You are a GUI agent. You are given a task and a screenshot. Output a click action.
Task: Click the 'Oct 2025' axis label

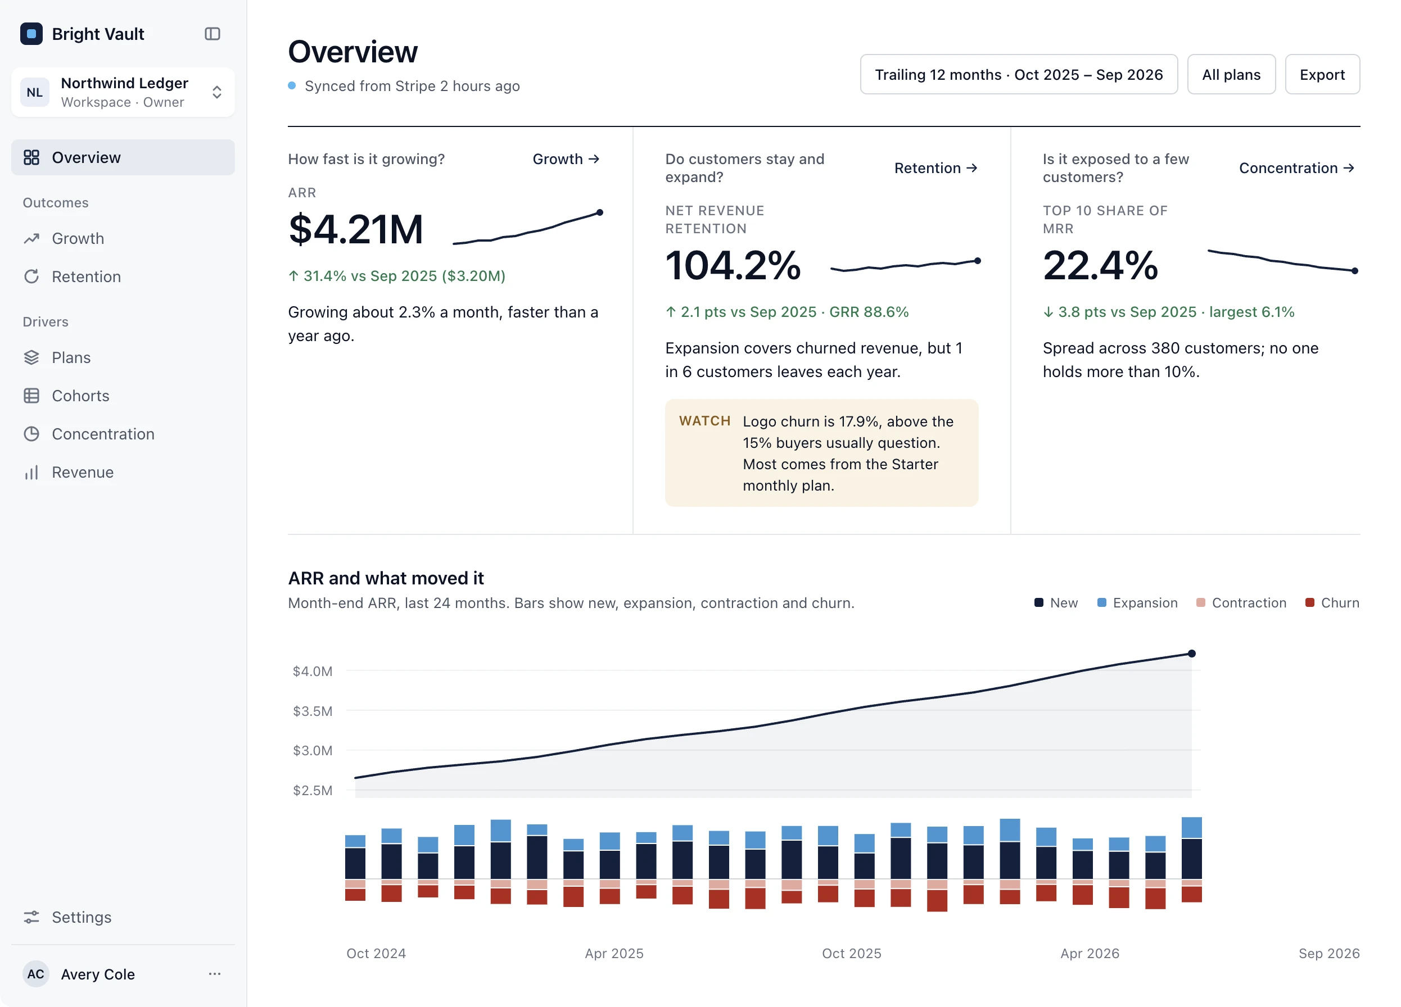point(851,953)
